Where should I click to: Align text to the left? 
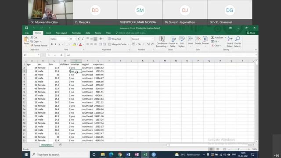point(88,44)
